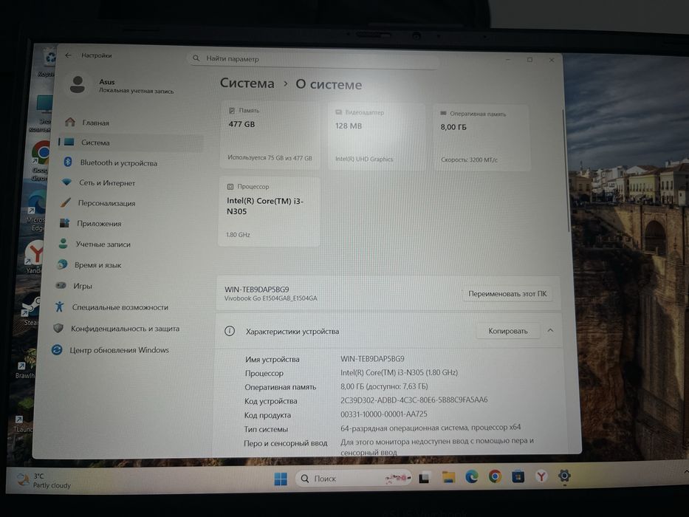Screen dimensions: 689x517
Task: Click the Код устройства value 2C39D302-ADBD
Action: click(x=414, y=400)
